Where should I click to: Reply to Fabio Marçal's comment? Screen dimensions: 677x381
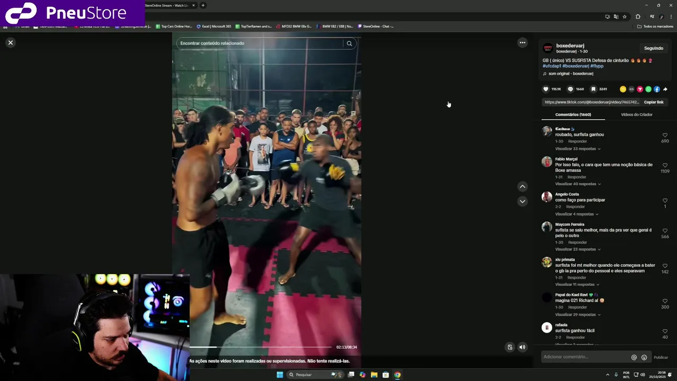click(x=577, y=177)
